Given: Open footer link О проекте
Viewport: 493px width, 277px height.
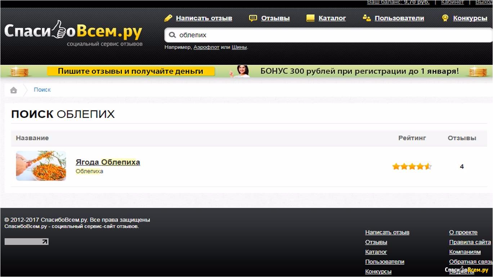Looking at the screenshot, I should (x=463, y=232).
